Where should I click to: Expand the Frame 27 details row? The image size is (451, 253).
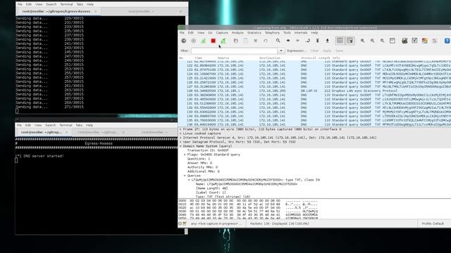point(180,129)
